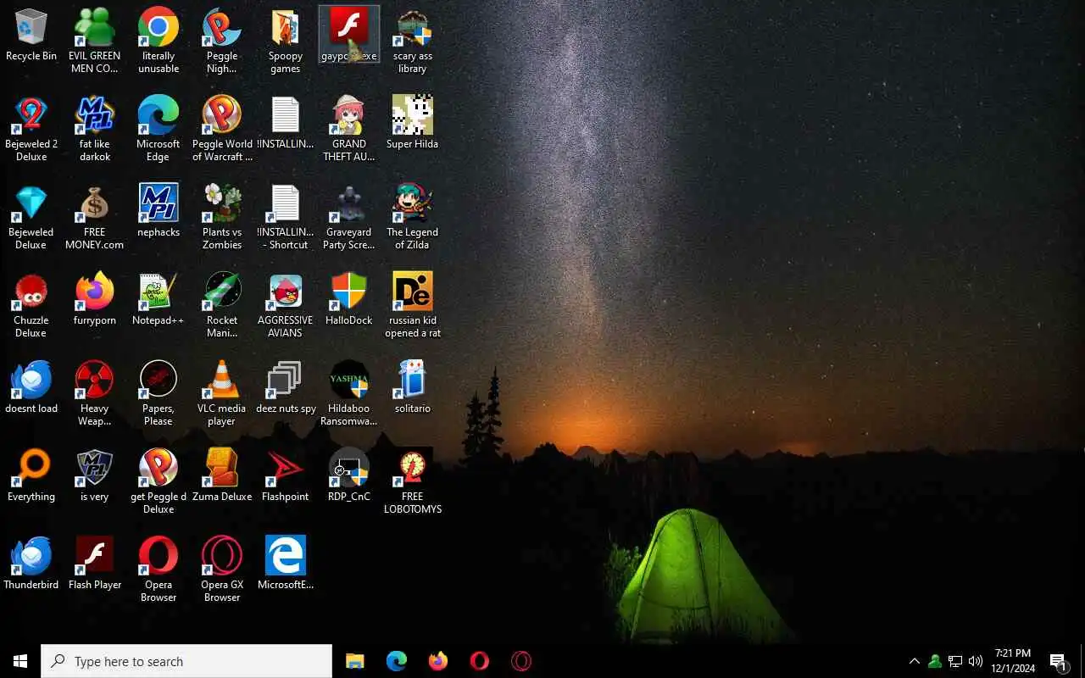1085x678 pixels.
Task: Click The Legend of Zilda icon
Action: coord(413,217)
